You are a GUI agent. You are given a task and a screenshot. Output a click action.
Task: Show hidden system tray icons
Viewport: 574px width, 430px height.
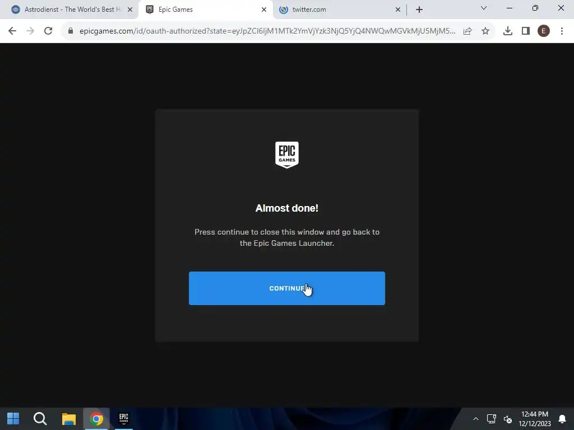[475, 419]
